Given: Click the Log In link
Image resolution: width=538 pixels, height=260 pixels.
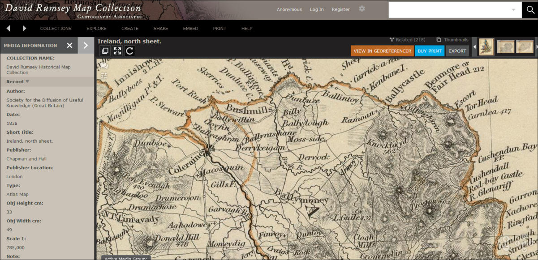Looking at the screenshot, I should (x=317, y=9).
